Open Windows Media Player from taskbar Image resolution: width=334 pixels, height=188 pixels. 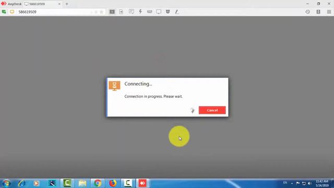[37, 183]
